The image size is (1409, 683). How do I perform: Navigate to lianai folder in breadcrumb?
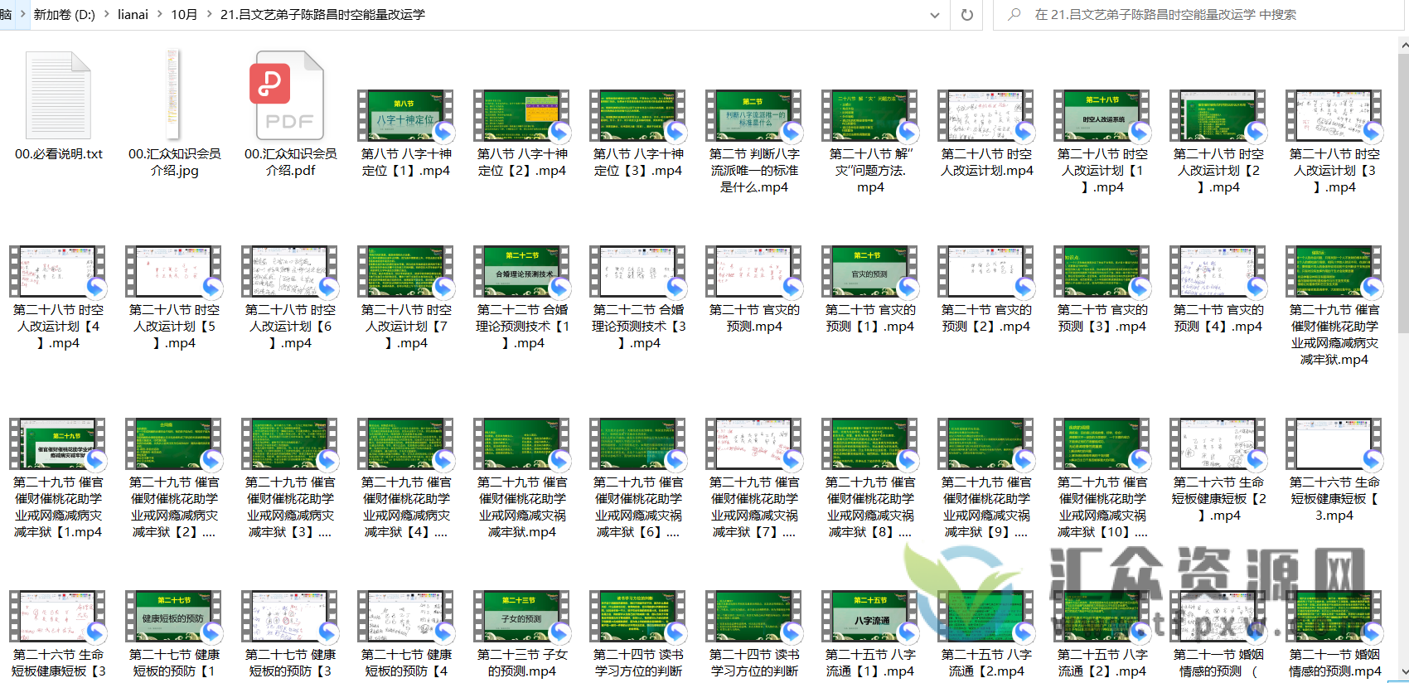click(x=133, y=15)
